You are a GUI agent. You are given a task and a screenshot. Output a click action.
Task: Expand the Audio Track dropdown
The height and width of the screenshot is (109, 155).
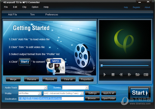tap(45, 87)
